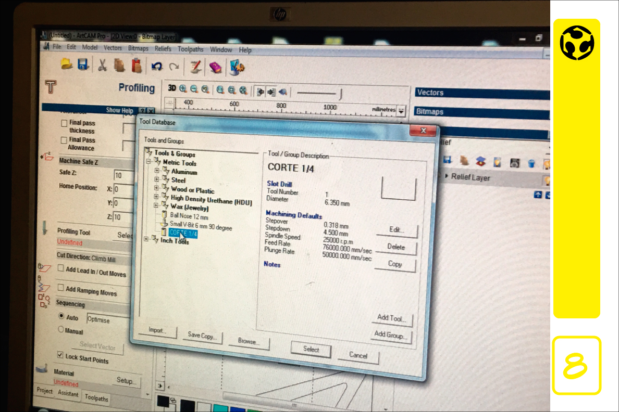The image size is (619, 412).
Task: Click the Zoom All magnifier with arrows
Action: (x=243, y=91)
